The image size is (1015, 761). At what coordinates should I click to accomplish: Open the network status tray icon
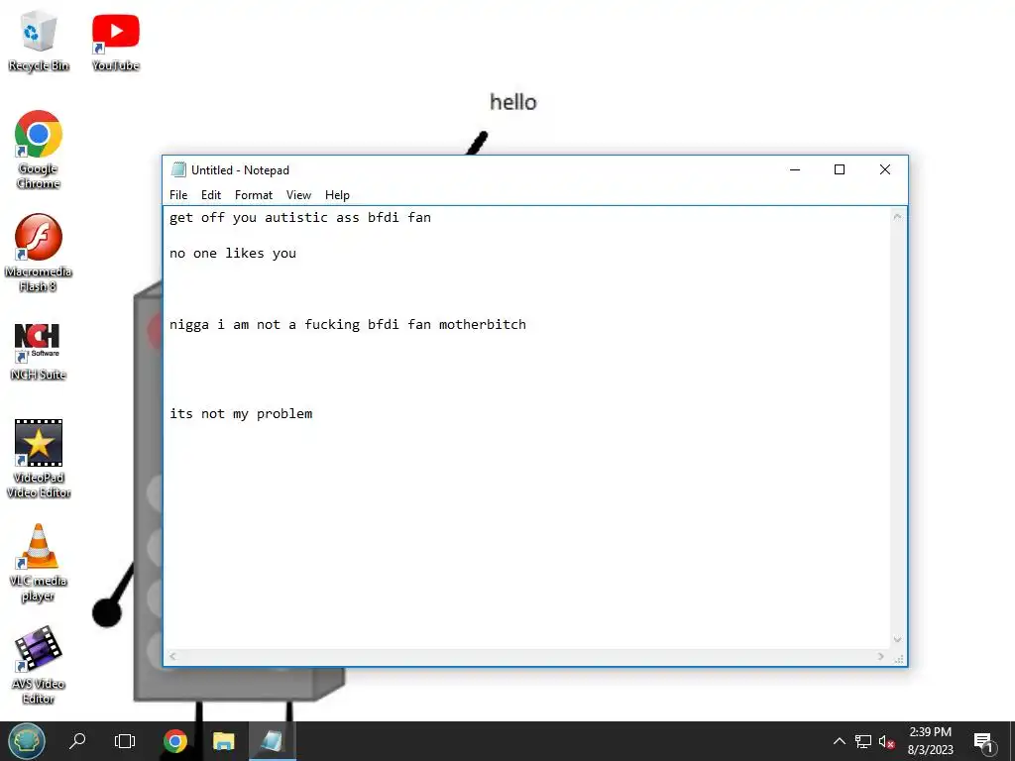(x=863, y=741)
